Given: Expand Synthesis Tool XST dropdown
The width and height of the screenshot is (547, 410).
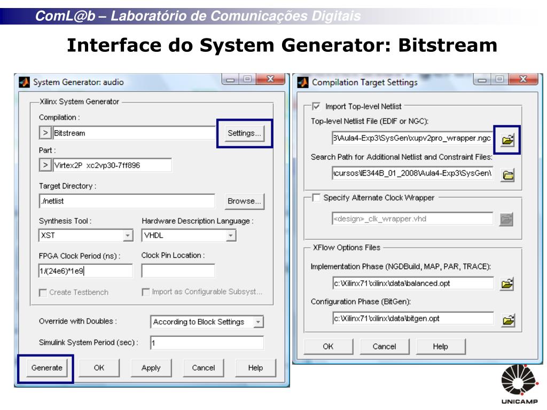Looking at the screenshot, I should click(128, 235).
